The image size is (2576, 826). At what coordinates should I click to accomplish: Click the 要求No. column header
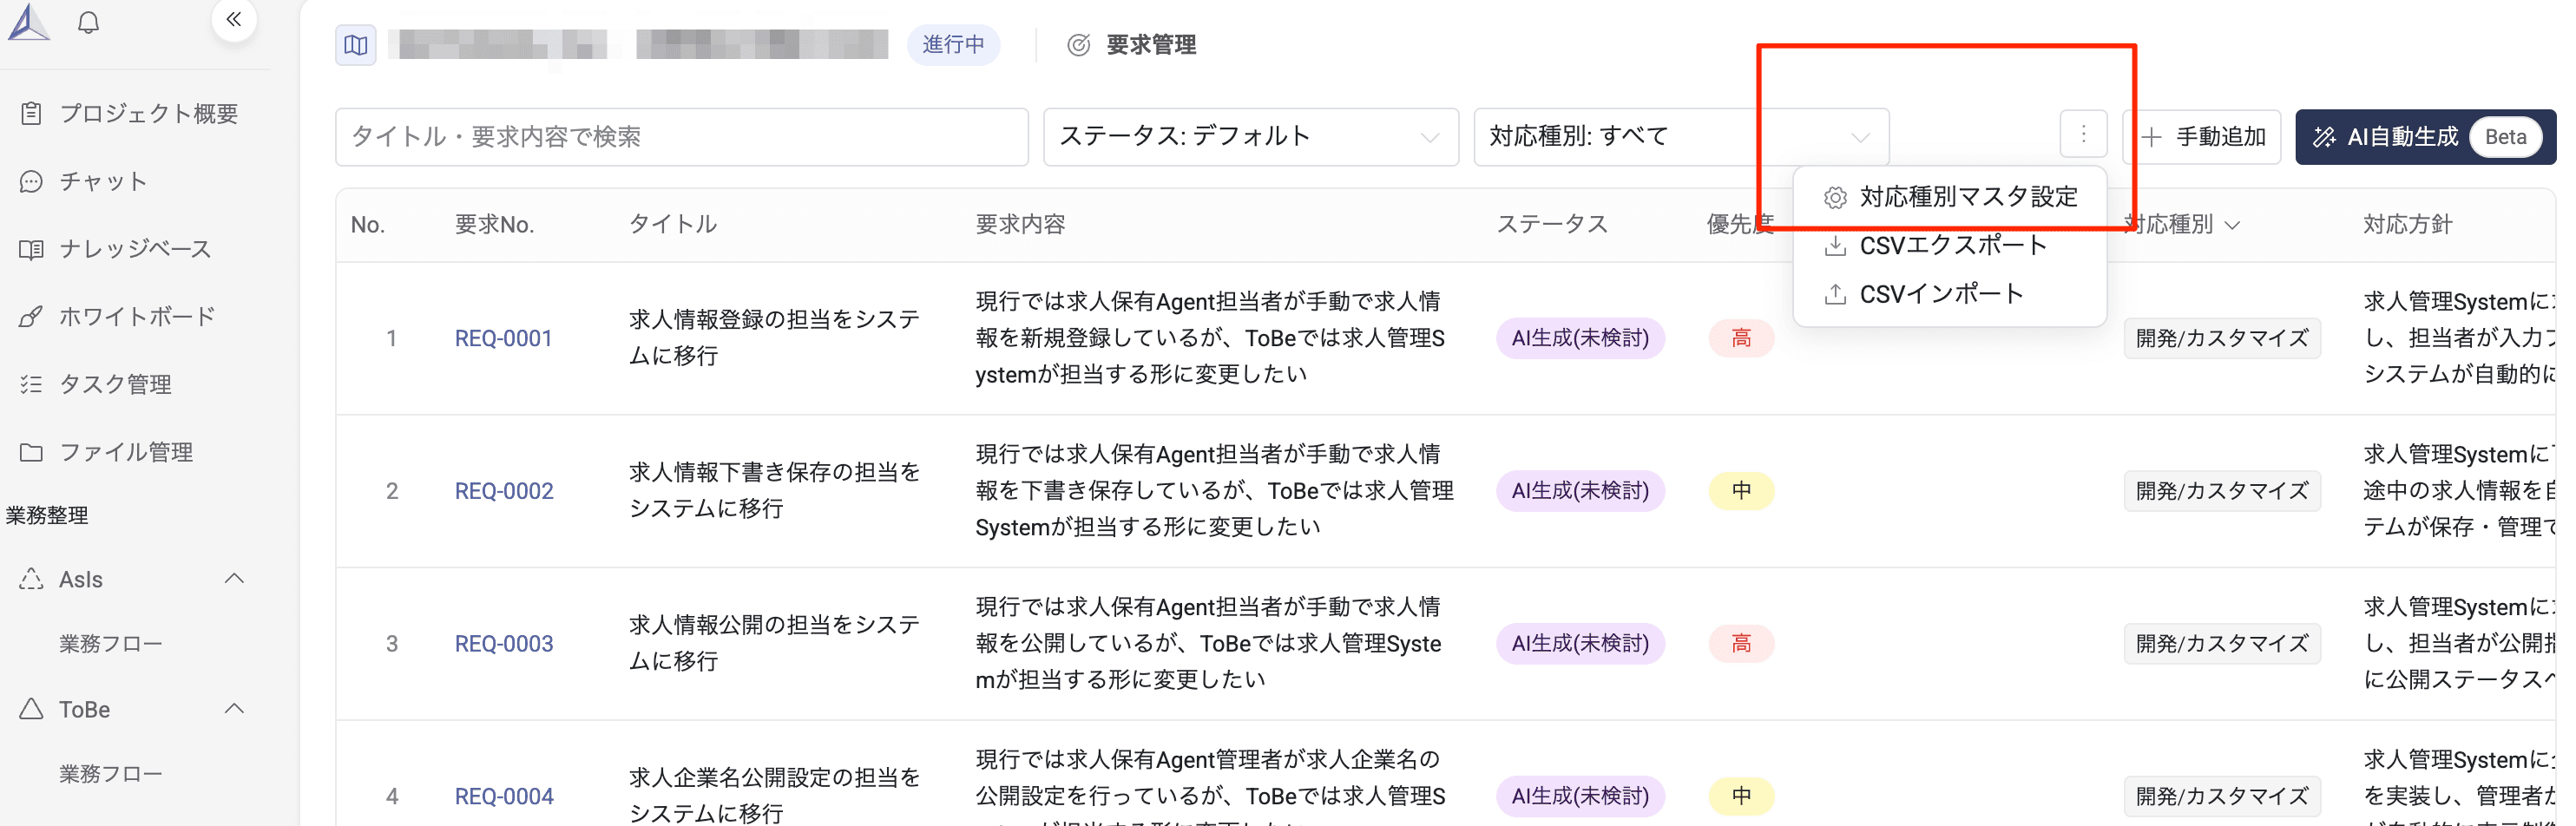pos(494,225)
